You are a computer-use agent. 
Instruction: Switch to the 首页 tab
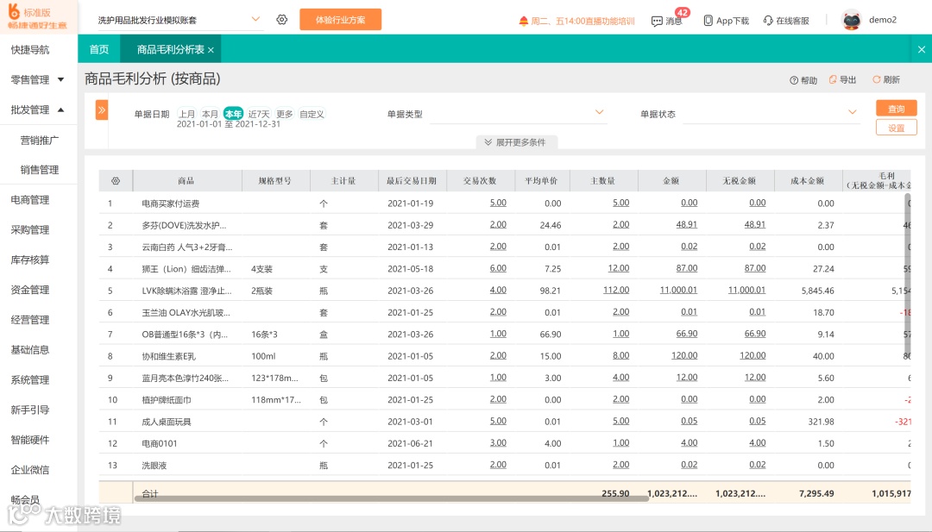(x=98, y=49)
